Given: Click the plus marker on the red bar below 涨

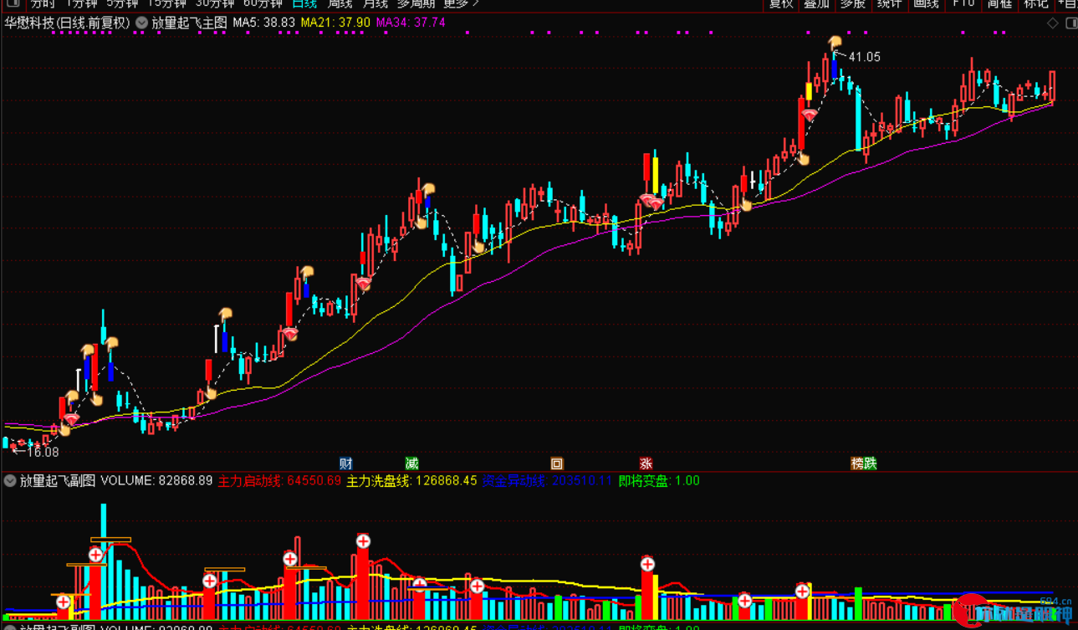Looking at the screenshot, I should pos(647,564).
